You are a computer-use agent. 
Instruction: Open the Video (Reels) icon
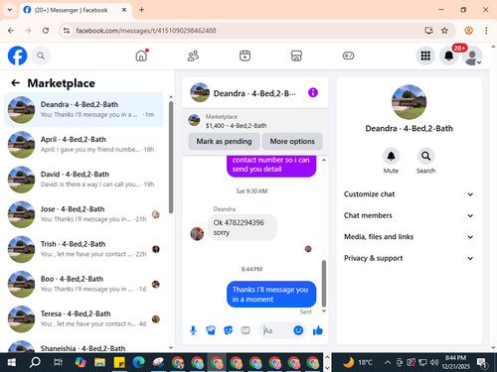[245, 56]
